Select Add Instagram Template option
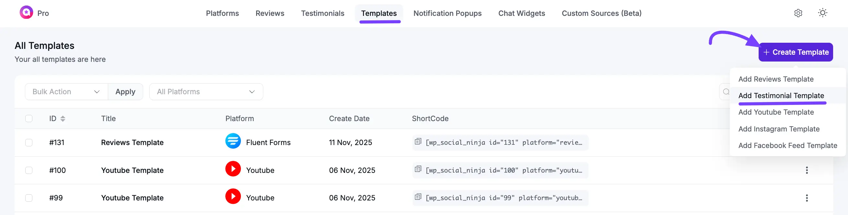Image resolution: width=848 pixels, height=215 pixels. pos(778,129)
